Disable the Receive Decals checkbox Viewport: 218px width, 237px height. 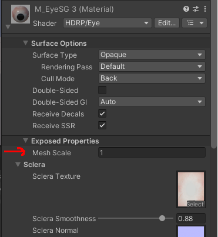102,114
